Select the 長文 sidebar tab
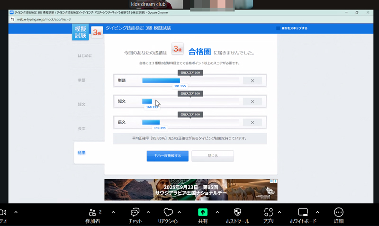379x226 pixels. [x=81, y=128]
